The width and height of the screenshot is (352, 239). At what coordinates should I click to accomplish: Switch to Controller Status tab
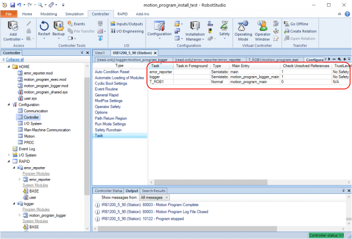(108, 191)
